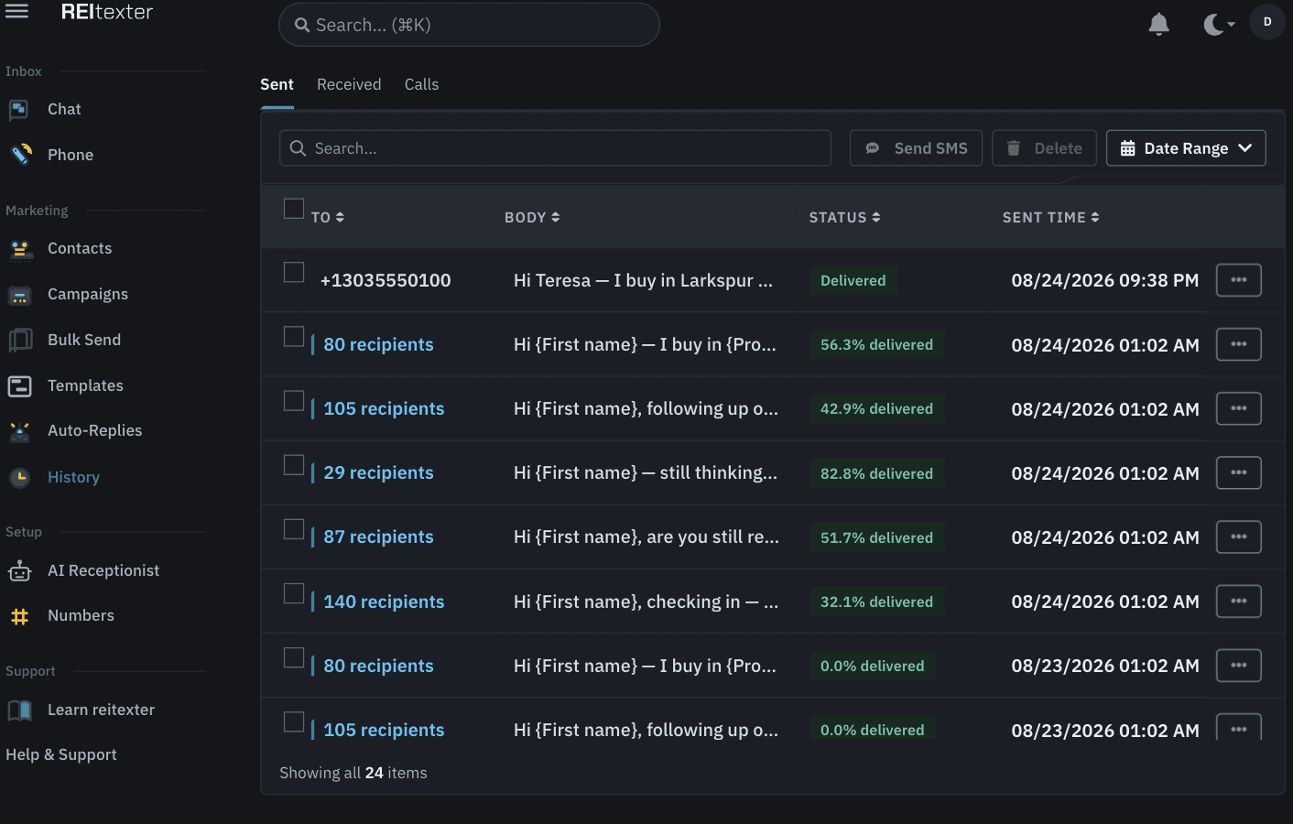Check the 56.3% delivered row checkbox
Image resolution: width=1293 pixels, height=824 pixels.
point(294,337)
